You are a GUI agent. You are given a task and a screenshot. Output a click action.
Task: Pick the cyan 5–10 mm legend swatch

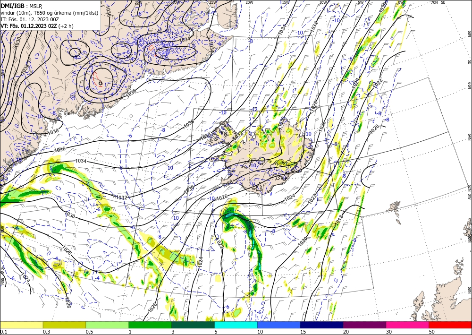tap(236, 325)
